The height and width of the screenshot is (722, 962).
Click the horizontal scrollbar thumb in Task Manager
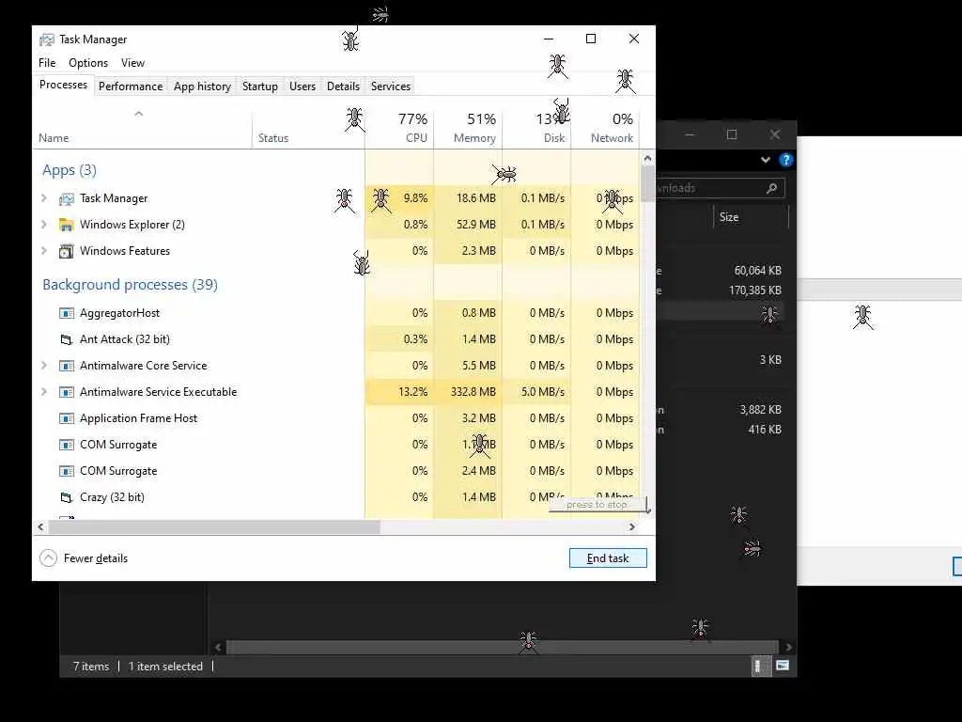(x=215, y=526)
